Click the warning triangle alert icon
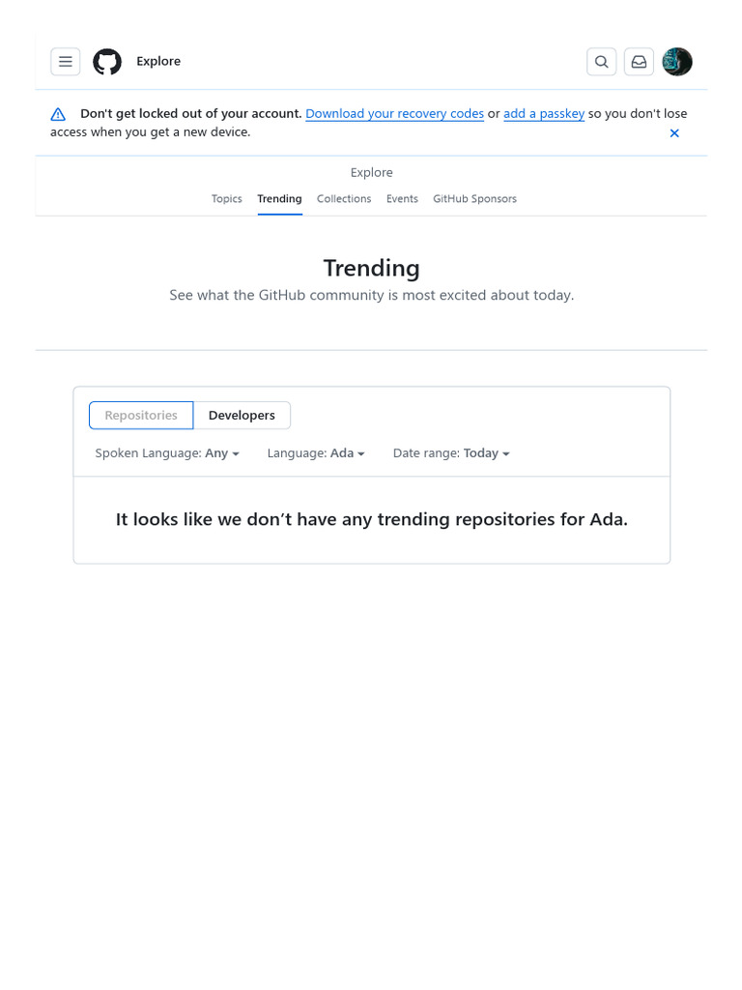 point(58,114)
